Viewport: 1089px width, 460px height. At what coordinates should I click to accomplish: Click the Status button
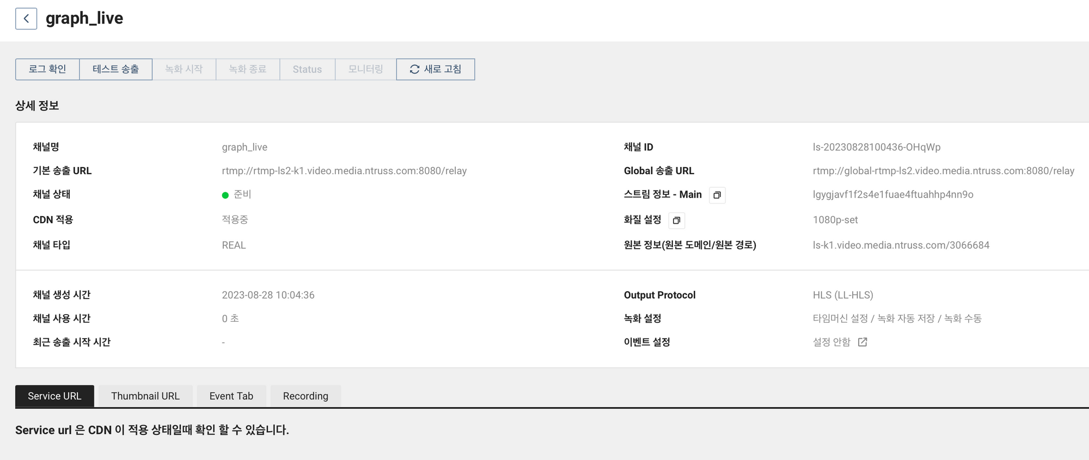[307, 69]
